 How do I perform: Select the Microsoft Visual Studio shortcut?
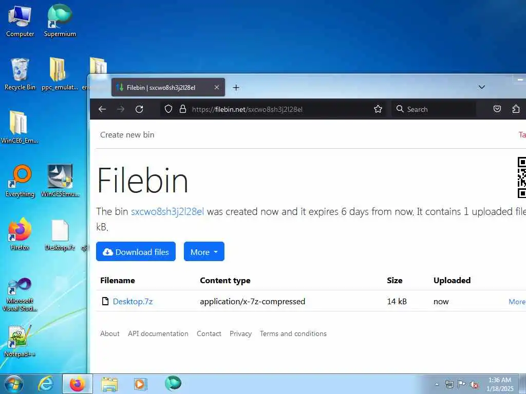[x=20, y=295]
